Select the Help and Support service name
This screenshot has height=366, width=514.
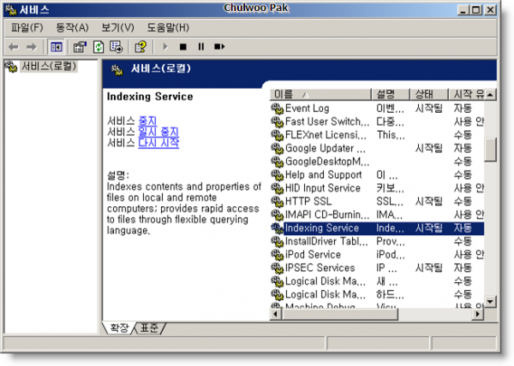point(324,174)
